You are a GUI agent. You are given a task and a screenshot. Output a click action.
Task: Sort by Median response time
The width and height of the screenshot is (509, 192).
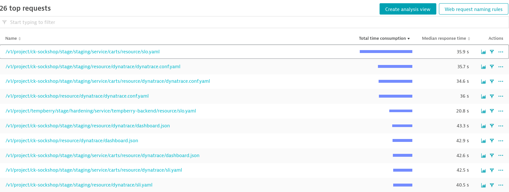[446, 38]
